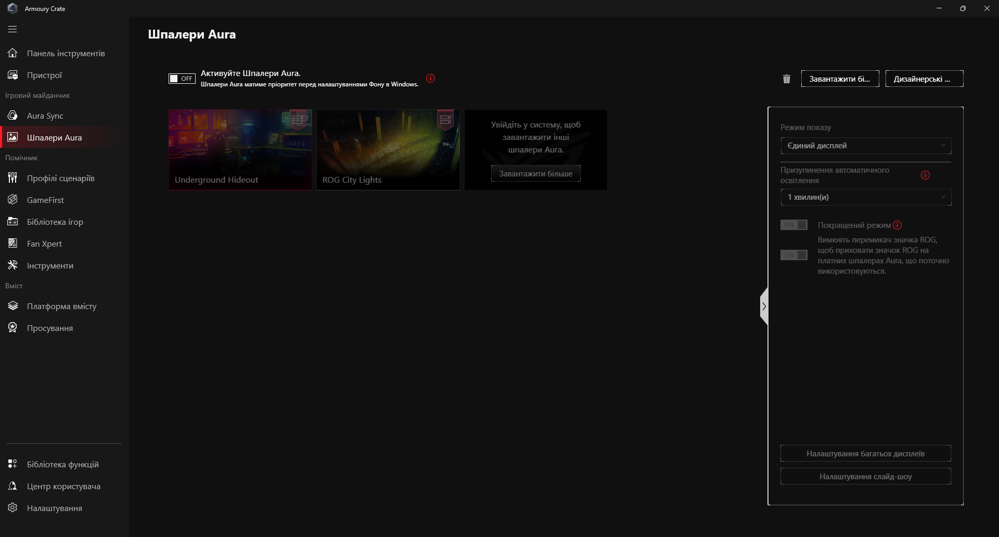999x537 pixels.
Task: Open Бібліотека функцій
Action: (65, 464)
